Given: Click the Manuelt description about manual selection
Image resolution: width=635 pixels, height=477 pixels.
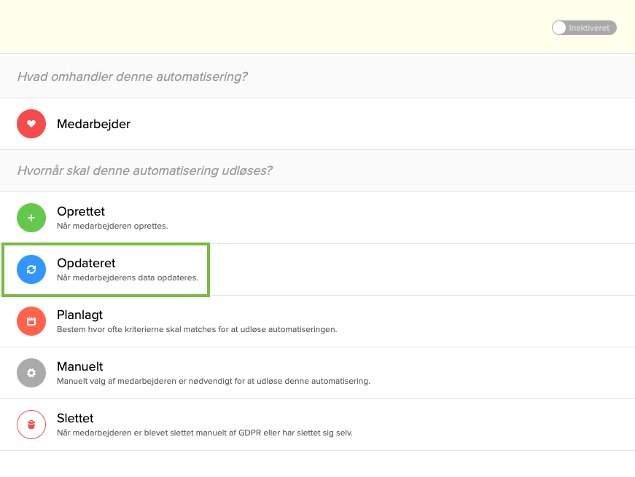Looking at the screenshot, I should click(214, 381).
